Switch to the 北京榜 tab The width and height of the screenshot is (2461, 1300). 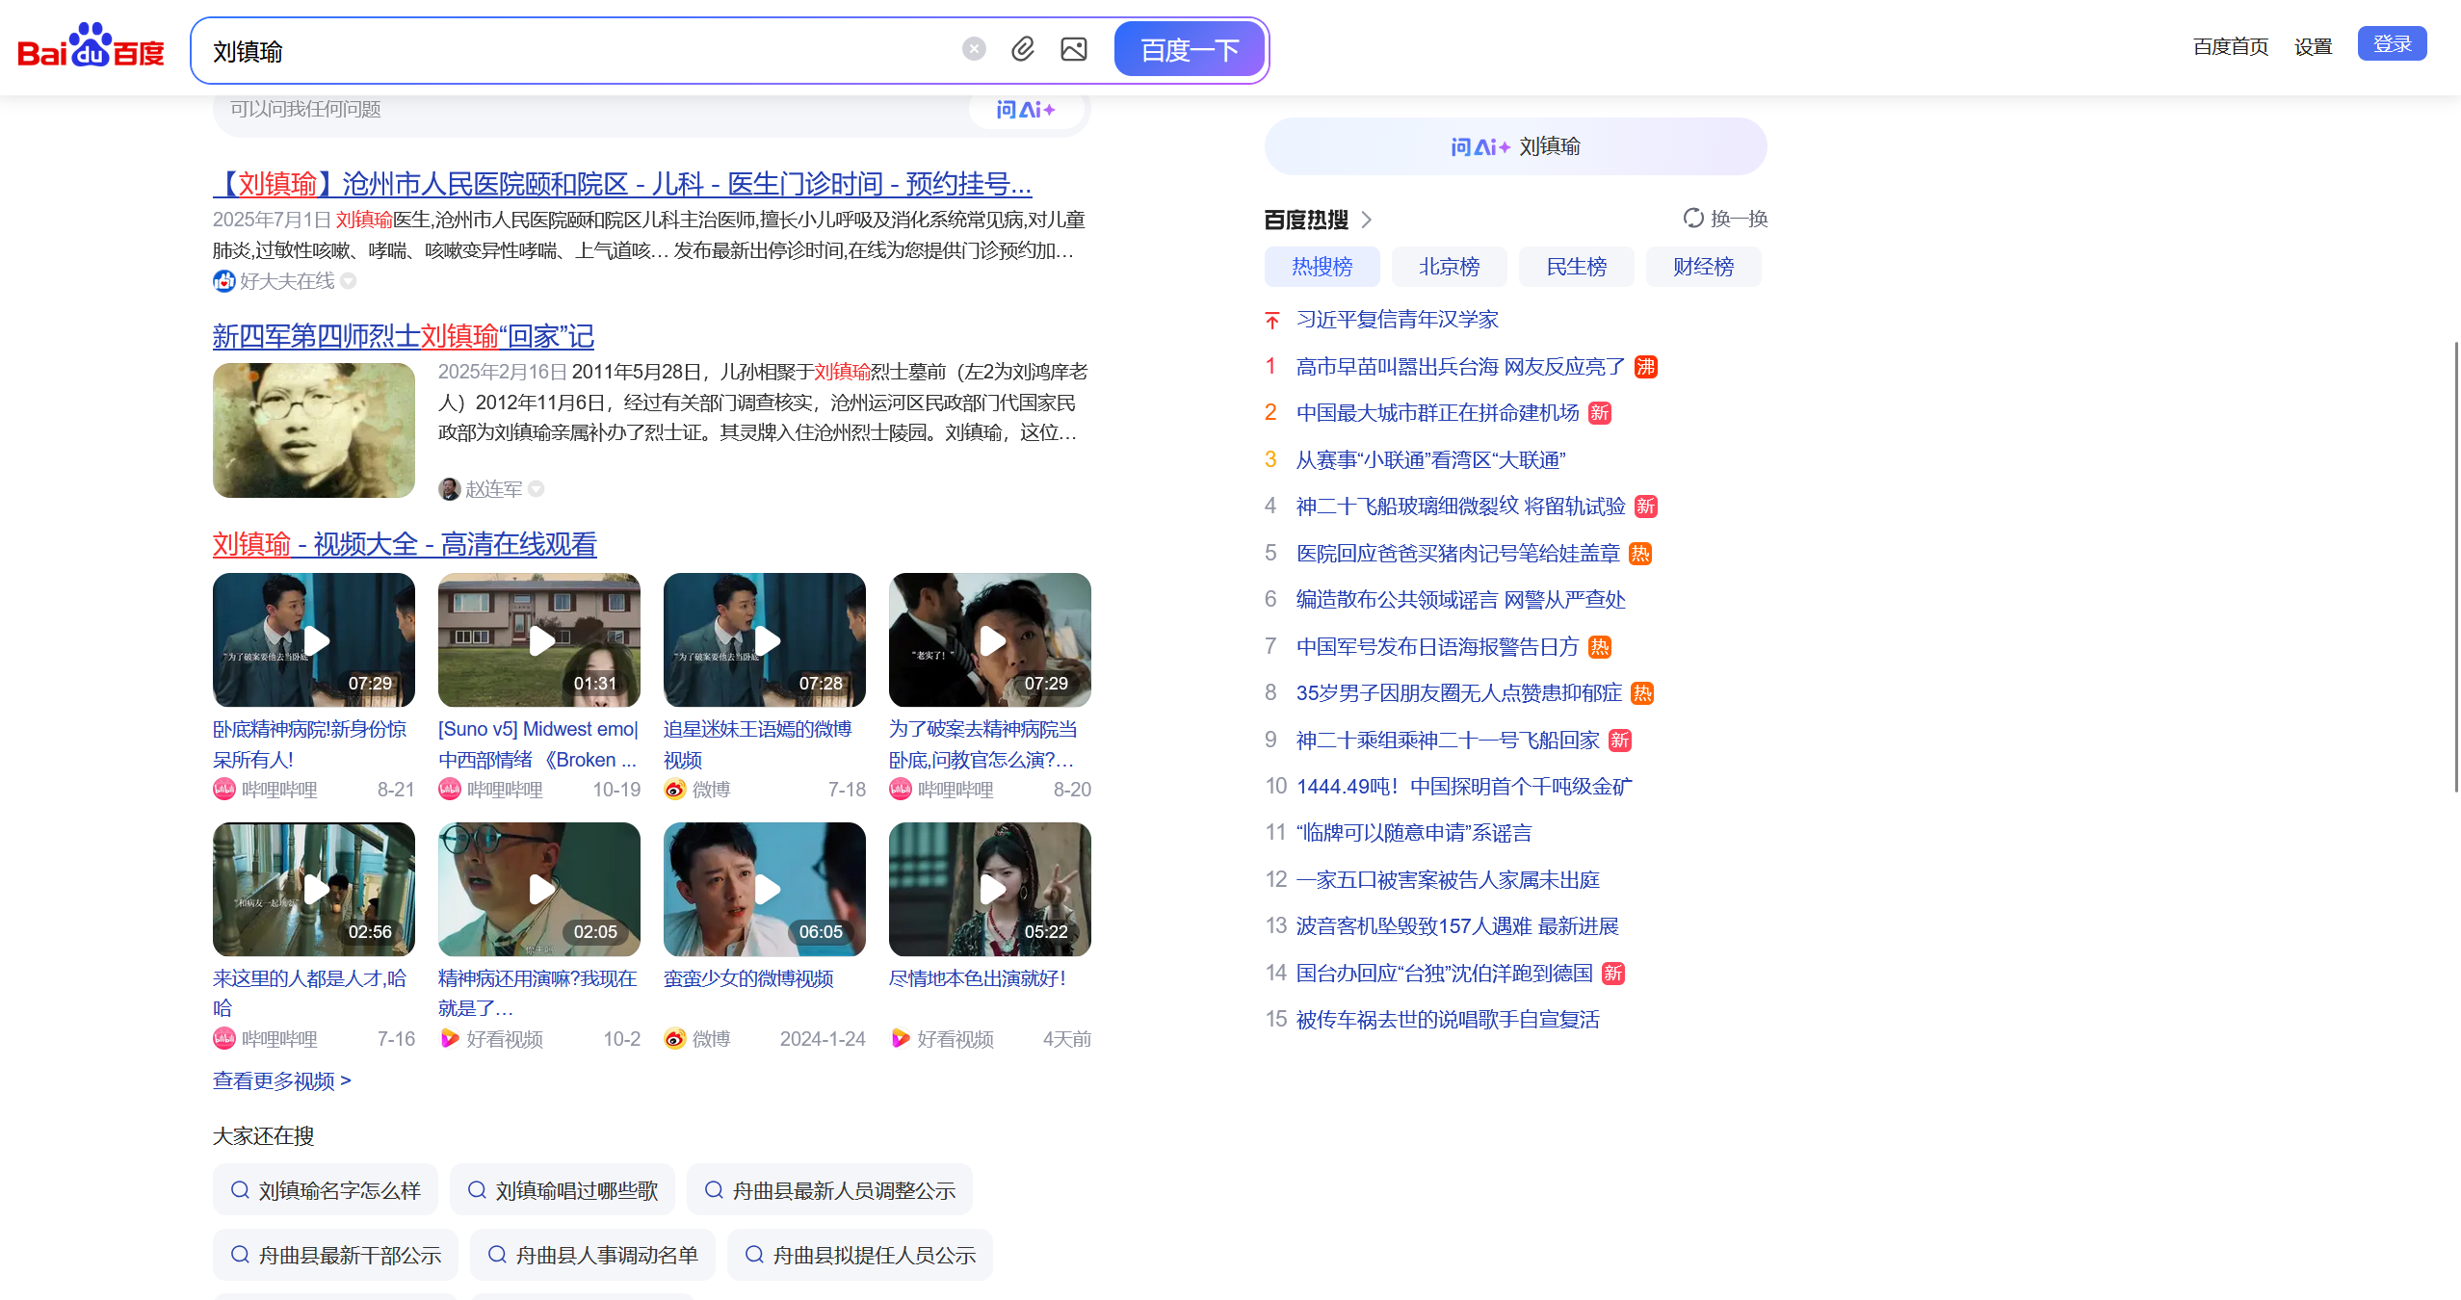[1449, 267]
